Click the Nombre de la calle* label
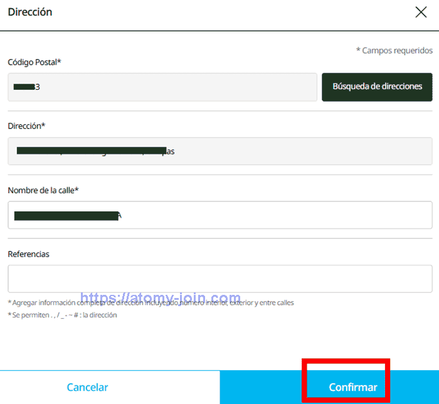Image resolution: width=439 pixels, height=404 pixels. [x=43, y=189]
